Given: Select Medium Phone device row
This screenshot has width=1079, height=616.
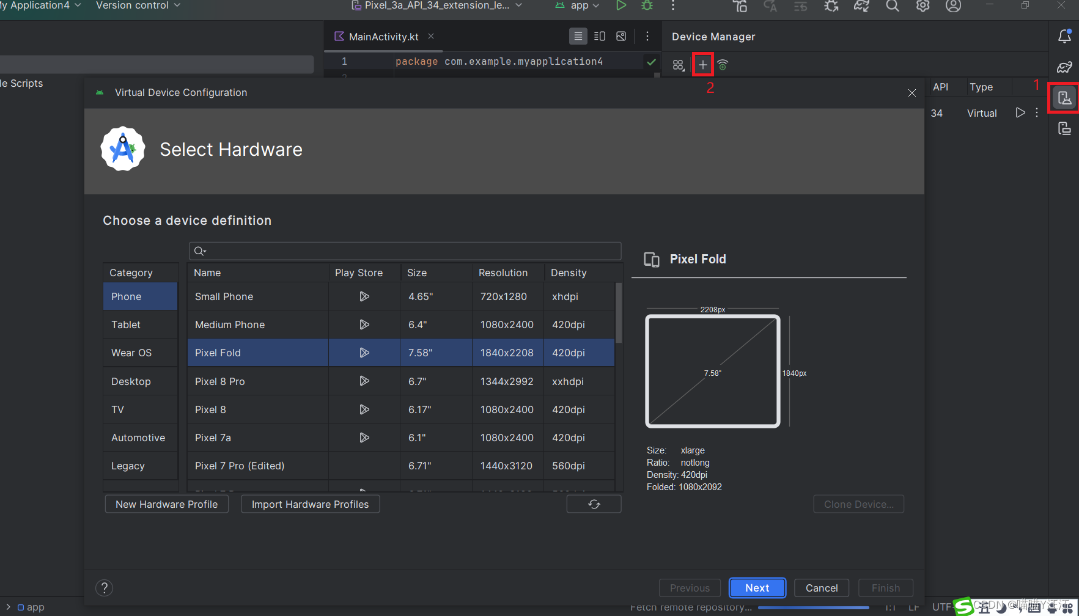Looking at the screenshot, I should [x=401, y=324].
